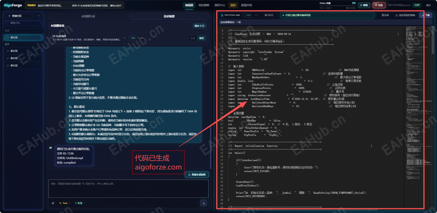Image resolution: width=437 pixels, height=213 pixels.
Task: Click the SVIP badge
Action: pos(417,5)
